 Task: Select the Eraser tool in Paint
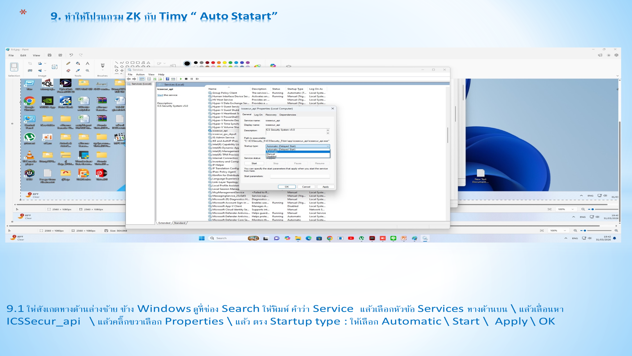pos(68,71)
